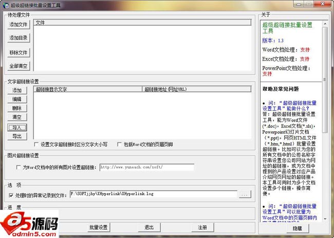Click the 添加目录 button
The width and height of the screenshot is (334, 238).
point(18,38)
